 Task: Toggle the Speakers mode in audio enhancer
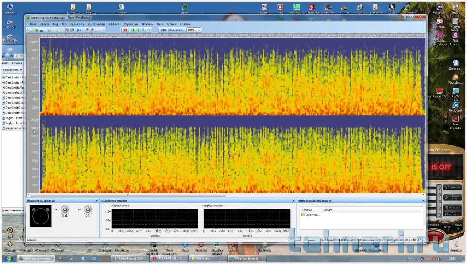pos(452,207)
